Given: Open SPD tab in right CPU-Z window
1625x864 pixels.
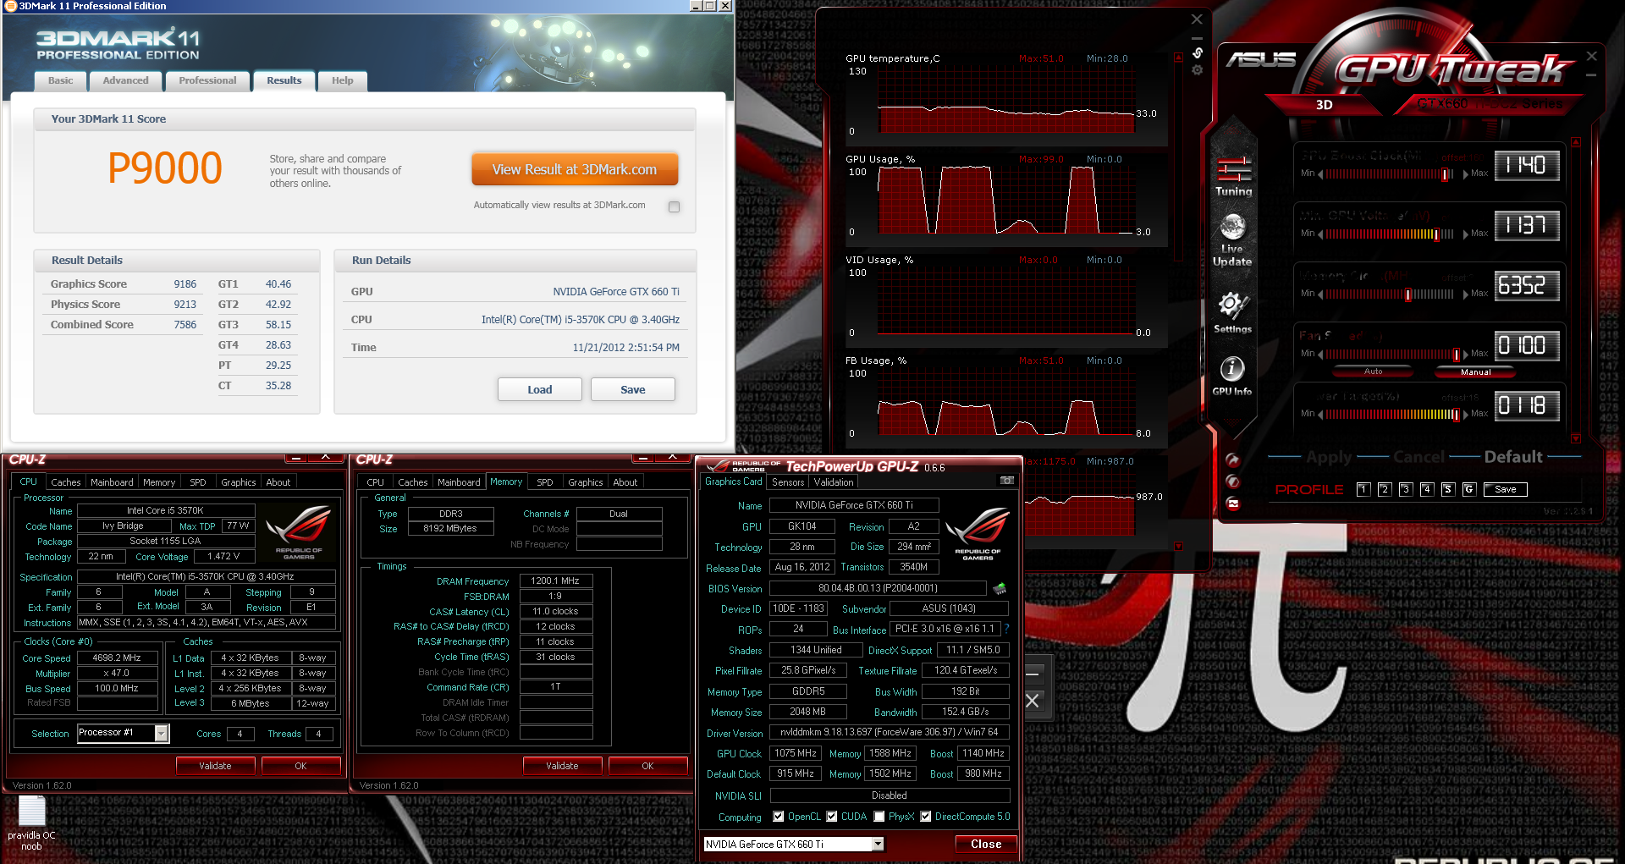Looking at the screenshot, I should pos(545,482).
